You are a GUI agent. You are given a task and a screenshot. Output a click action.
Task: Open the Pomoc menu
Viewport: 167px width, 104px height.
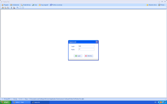[161, 5]
